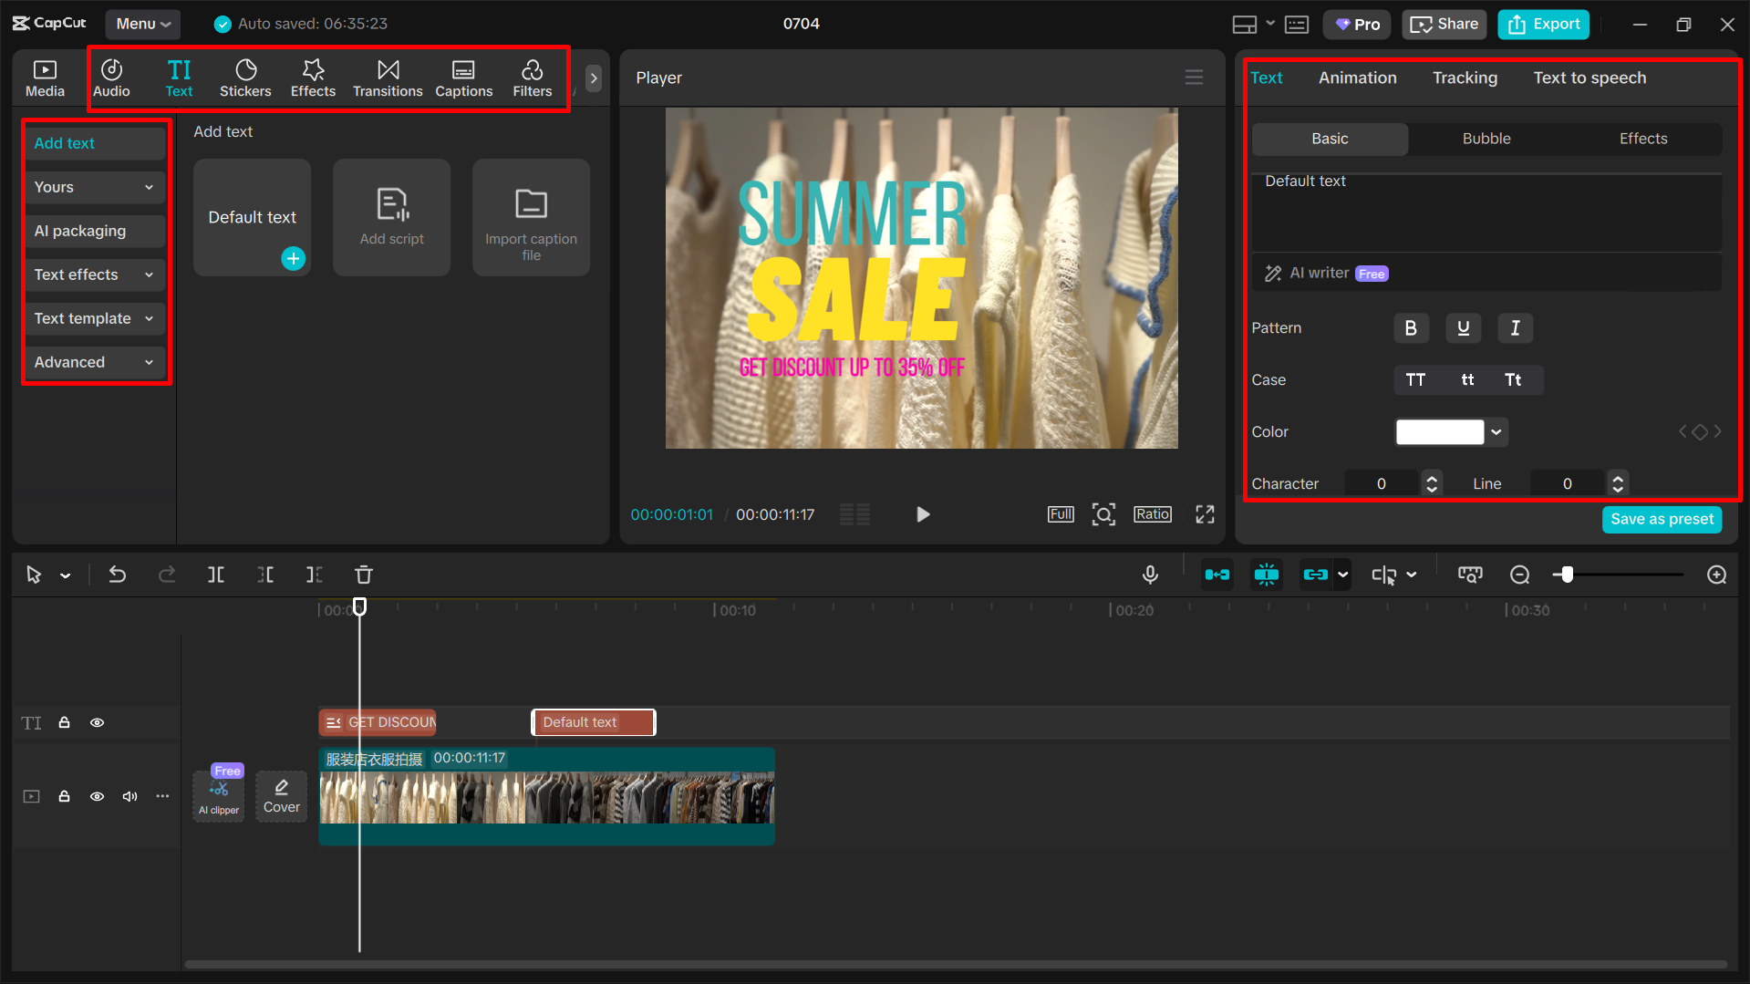Open the text color dropdown
1750x984 pixels.
[1495, 431]
